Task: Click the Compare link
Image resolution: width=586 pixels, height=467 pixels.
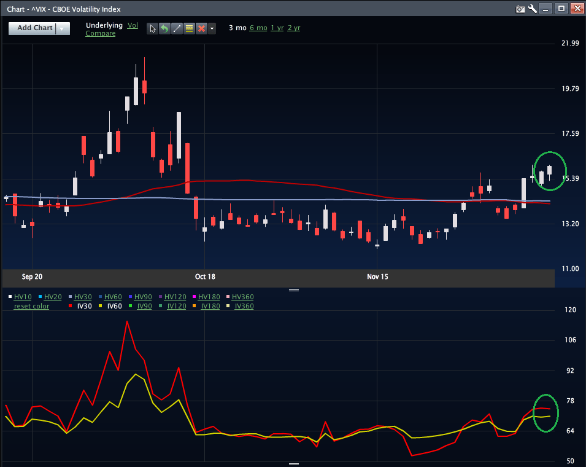Action: pyautogui.click(x=100, y=33)
